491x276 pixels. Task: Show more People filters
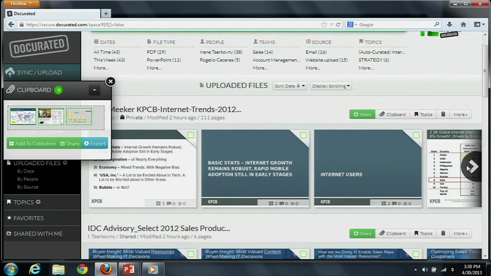click(207, 68)
